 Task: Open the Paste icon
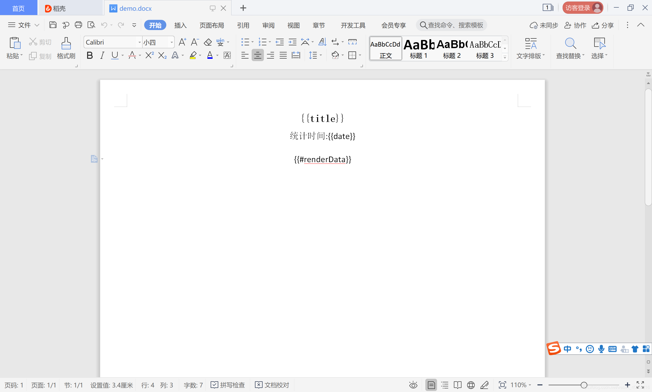[x=15, y=43]
